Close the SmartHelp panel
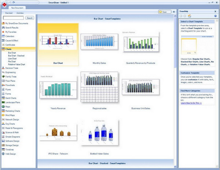This screenshot has width=220, height=170. point(215,11)
